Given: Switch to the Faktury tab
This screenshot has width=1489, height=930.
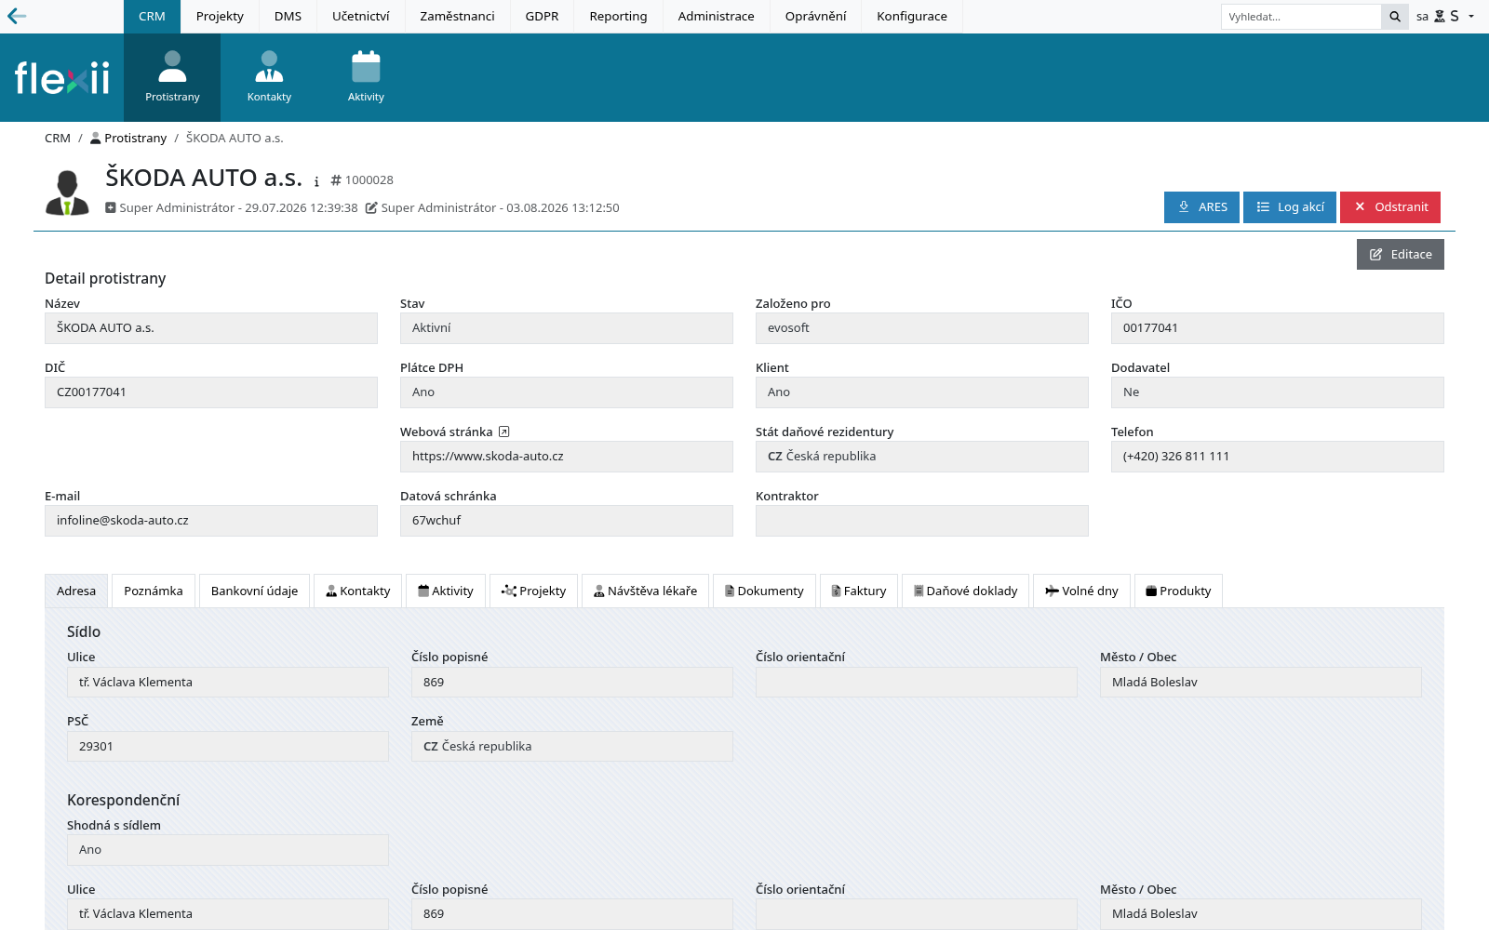Looking at the screenshot, I should pos(859,591).
